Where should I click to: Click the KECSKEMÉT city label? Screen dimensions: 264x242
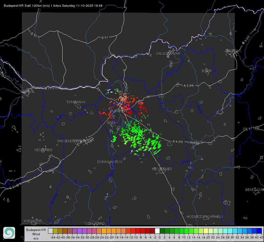[162, 169]
